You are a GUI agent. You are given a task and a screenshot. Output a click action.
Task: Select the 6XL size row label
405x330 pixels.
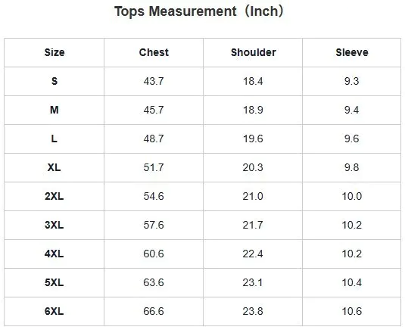tap(55, 311)
